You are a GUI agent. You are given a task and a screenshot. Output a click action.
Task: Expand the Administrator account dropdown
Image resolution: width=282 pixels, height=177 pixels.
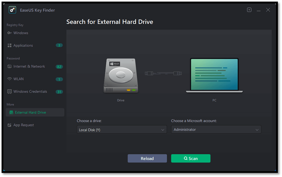pos(216,129)
